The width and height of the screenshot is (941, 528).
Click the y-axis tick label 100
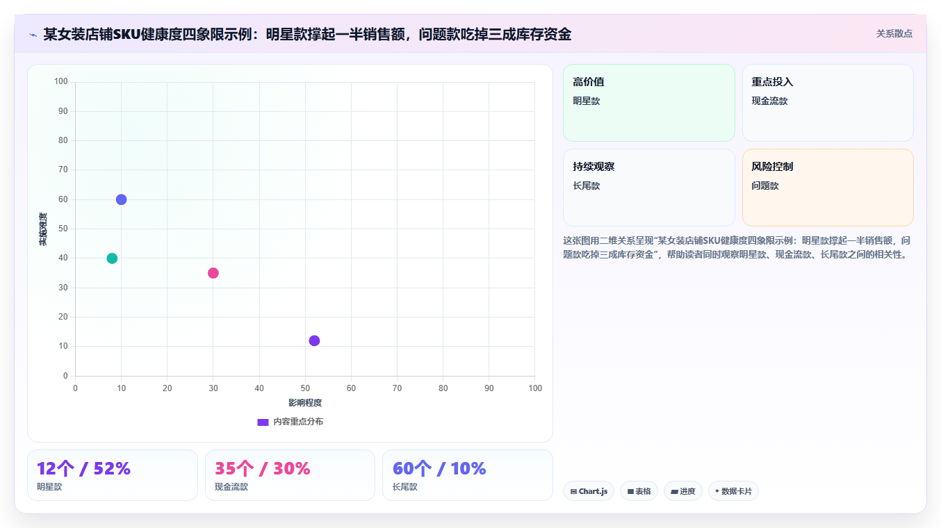coord(60,82)
